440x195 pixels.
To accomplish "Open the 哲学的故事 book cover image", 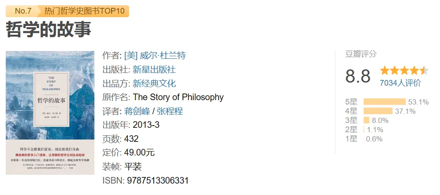I will pos(50,112).
